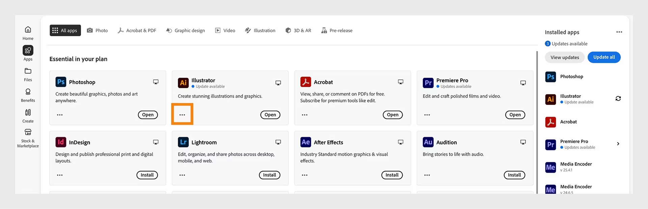The width and height of the screenshot is (648, 209).
Task: Click the After Effects app icon
Action: (x=305, y=142)
